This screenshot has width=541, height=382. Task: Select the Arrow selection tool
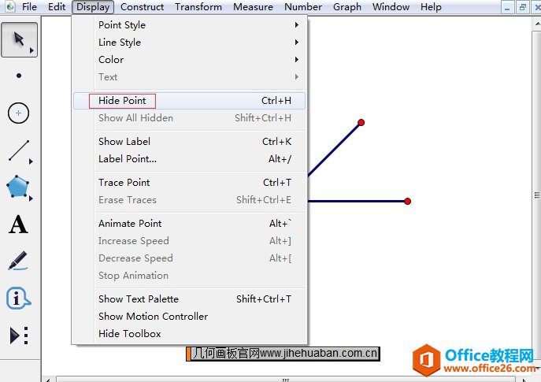tap(19, 39)
